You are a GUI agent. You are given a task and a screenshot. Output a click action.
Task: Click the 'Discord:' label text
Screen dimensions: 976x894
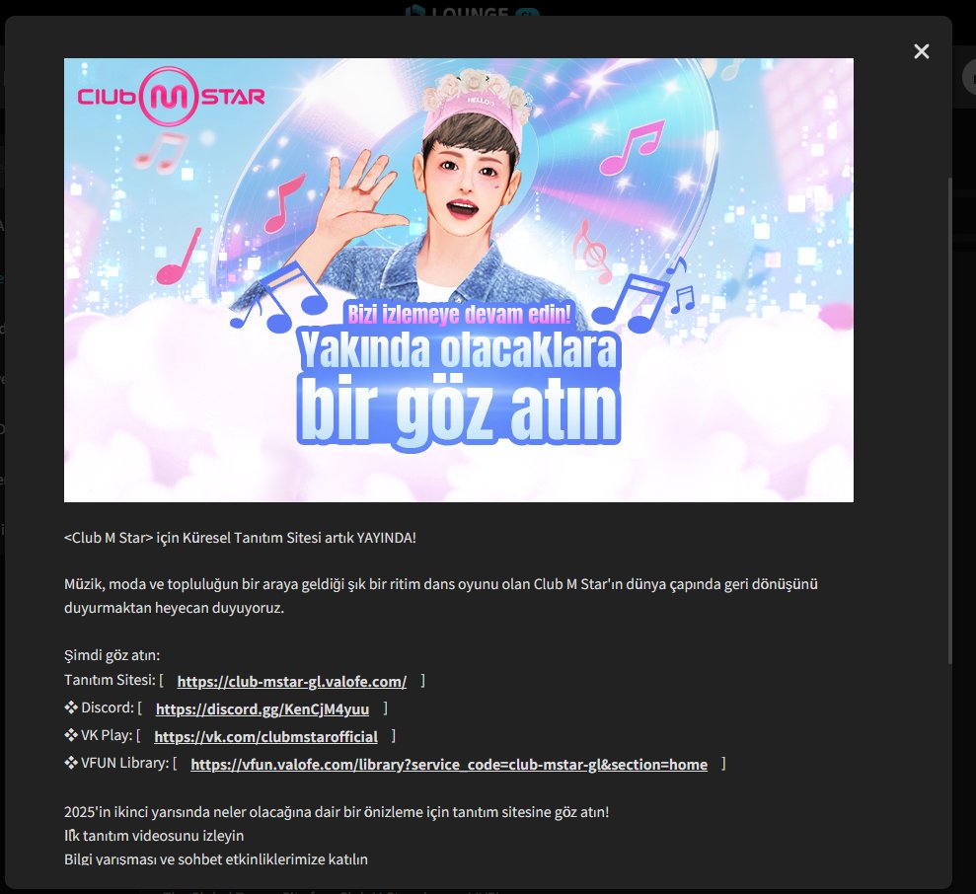pos(108,708)
